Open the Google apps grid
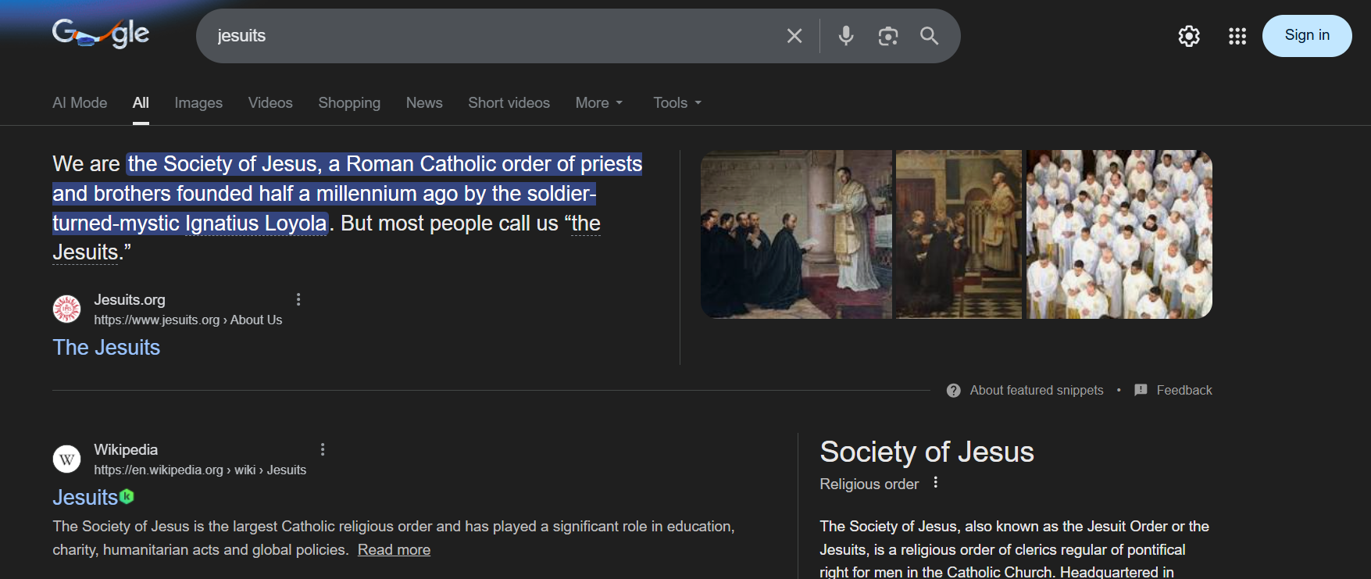 point(1237,36)
